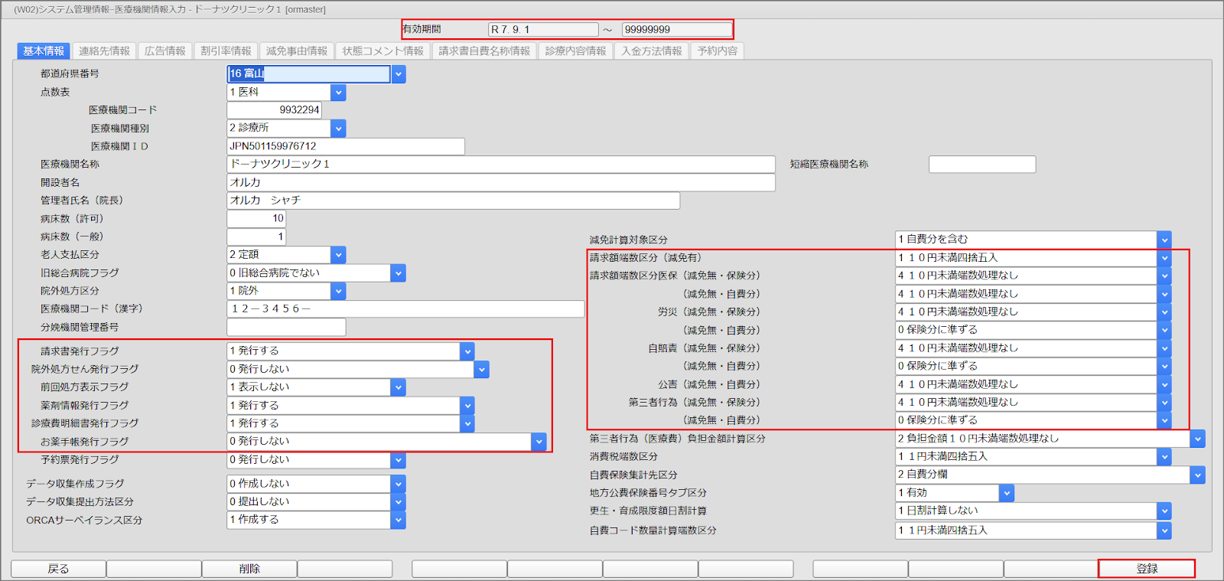Focus the 管理者氏名（院長） field
This screenshot has width=1224, height=581.
454,201
